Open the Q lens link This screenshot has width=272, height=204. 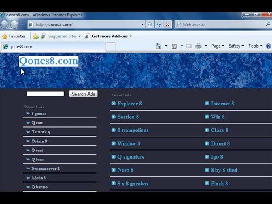[37, 159]
